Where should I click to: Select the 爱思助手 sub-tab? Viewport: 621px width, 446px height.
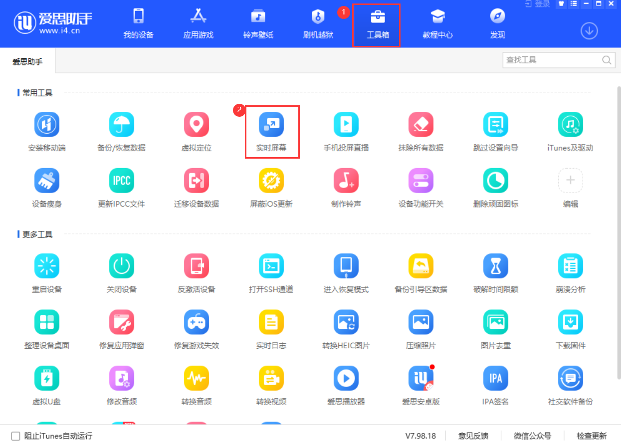27,62
